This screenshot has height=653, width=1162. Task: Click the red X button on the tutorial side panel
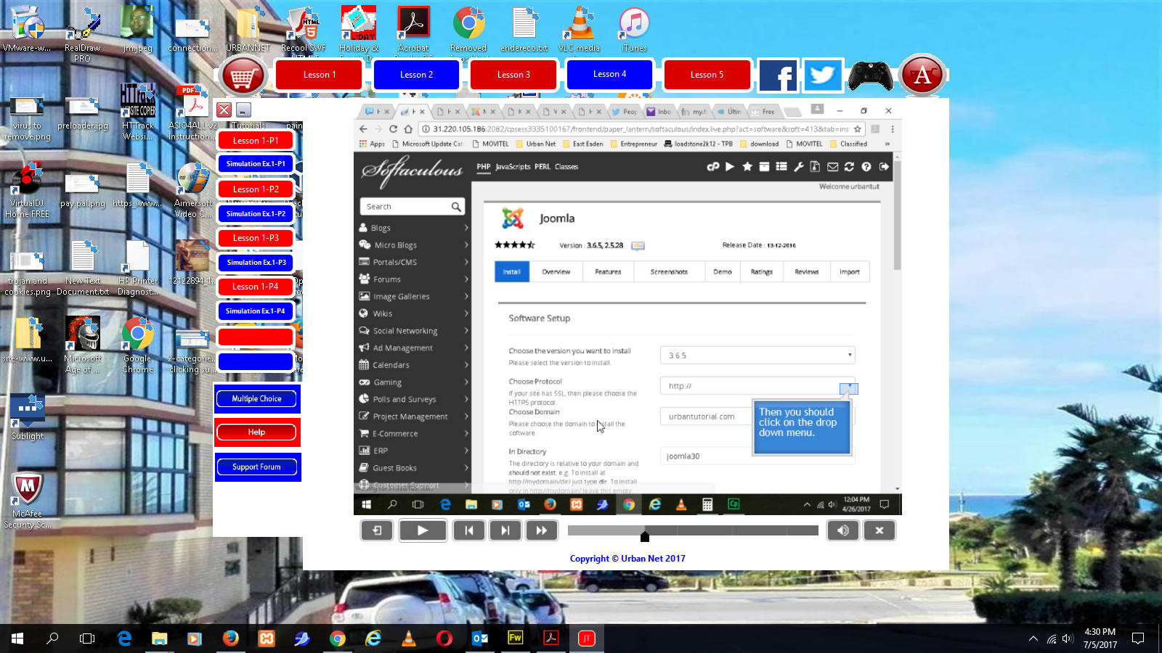(x=224, y=110)
